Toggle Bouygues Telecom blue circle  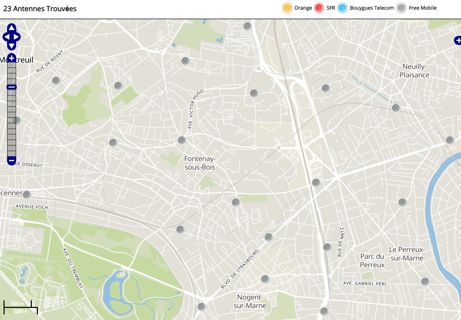click(x=342, y=8)
